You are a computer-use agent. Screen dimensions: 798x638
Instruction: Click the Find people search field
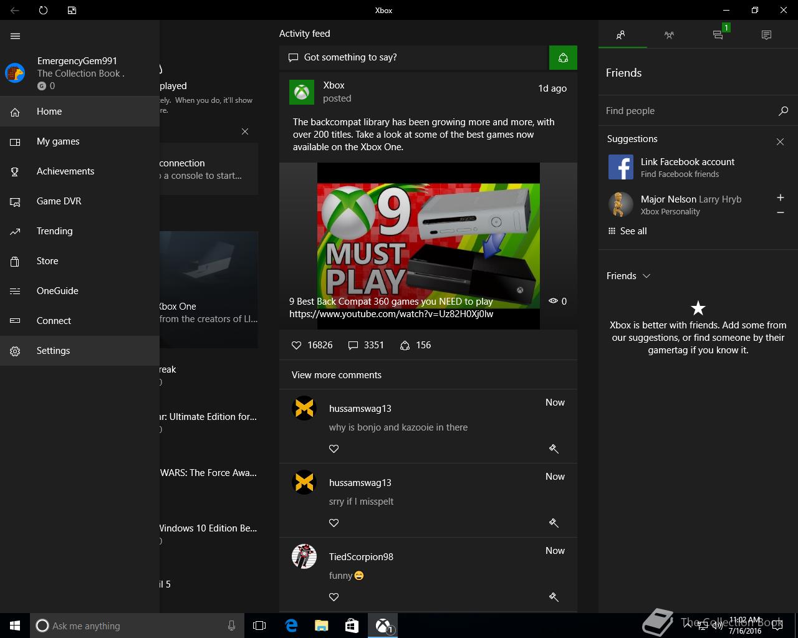click(689, 111)
